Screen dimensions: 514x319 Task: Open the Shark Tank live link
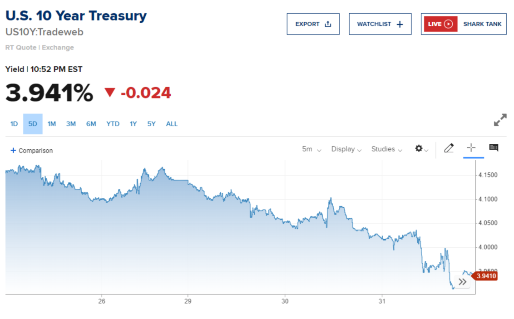click(482, 24)
